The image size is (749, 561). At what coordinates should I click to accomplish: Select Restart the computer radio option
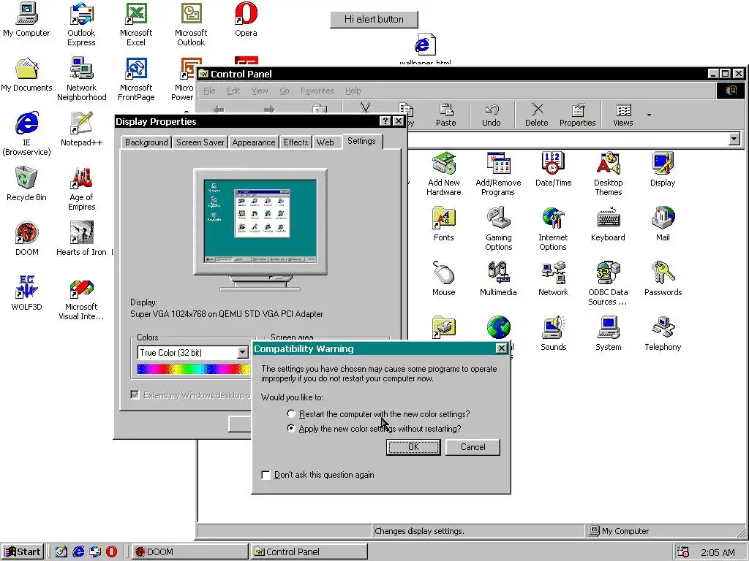click(291, 413)
